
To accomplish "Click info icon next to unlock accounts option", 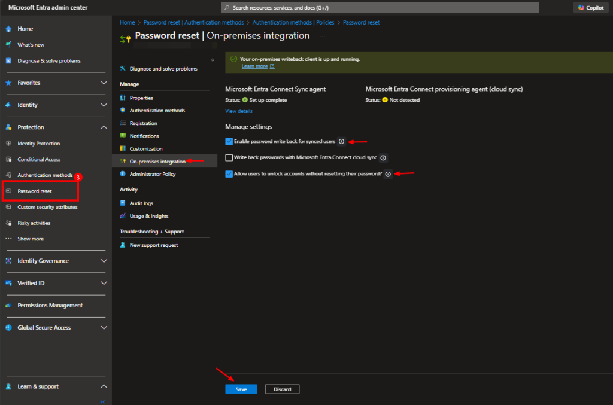I will click(x=388, y=174).
